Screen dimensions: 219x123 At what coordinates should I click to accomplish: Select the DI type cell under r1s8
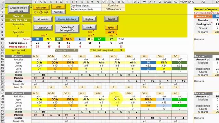point(148,63)
